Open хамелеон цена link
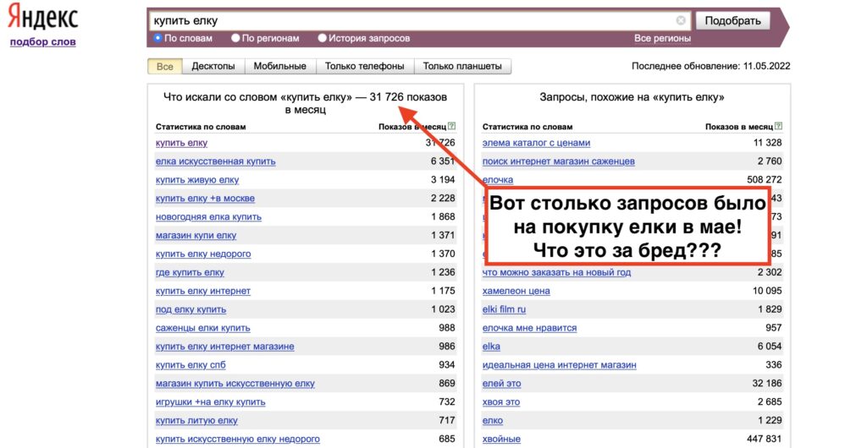Image resolution: width=867 pixels, height=448 pixels. [516, 291]
